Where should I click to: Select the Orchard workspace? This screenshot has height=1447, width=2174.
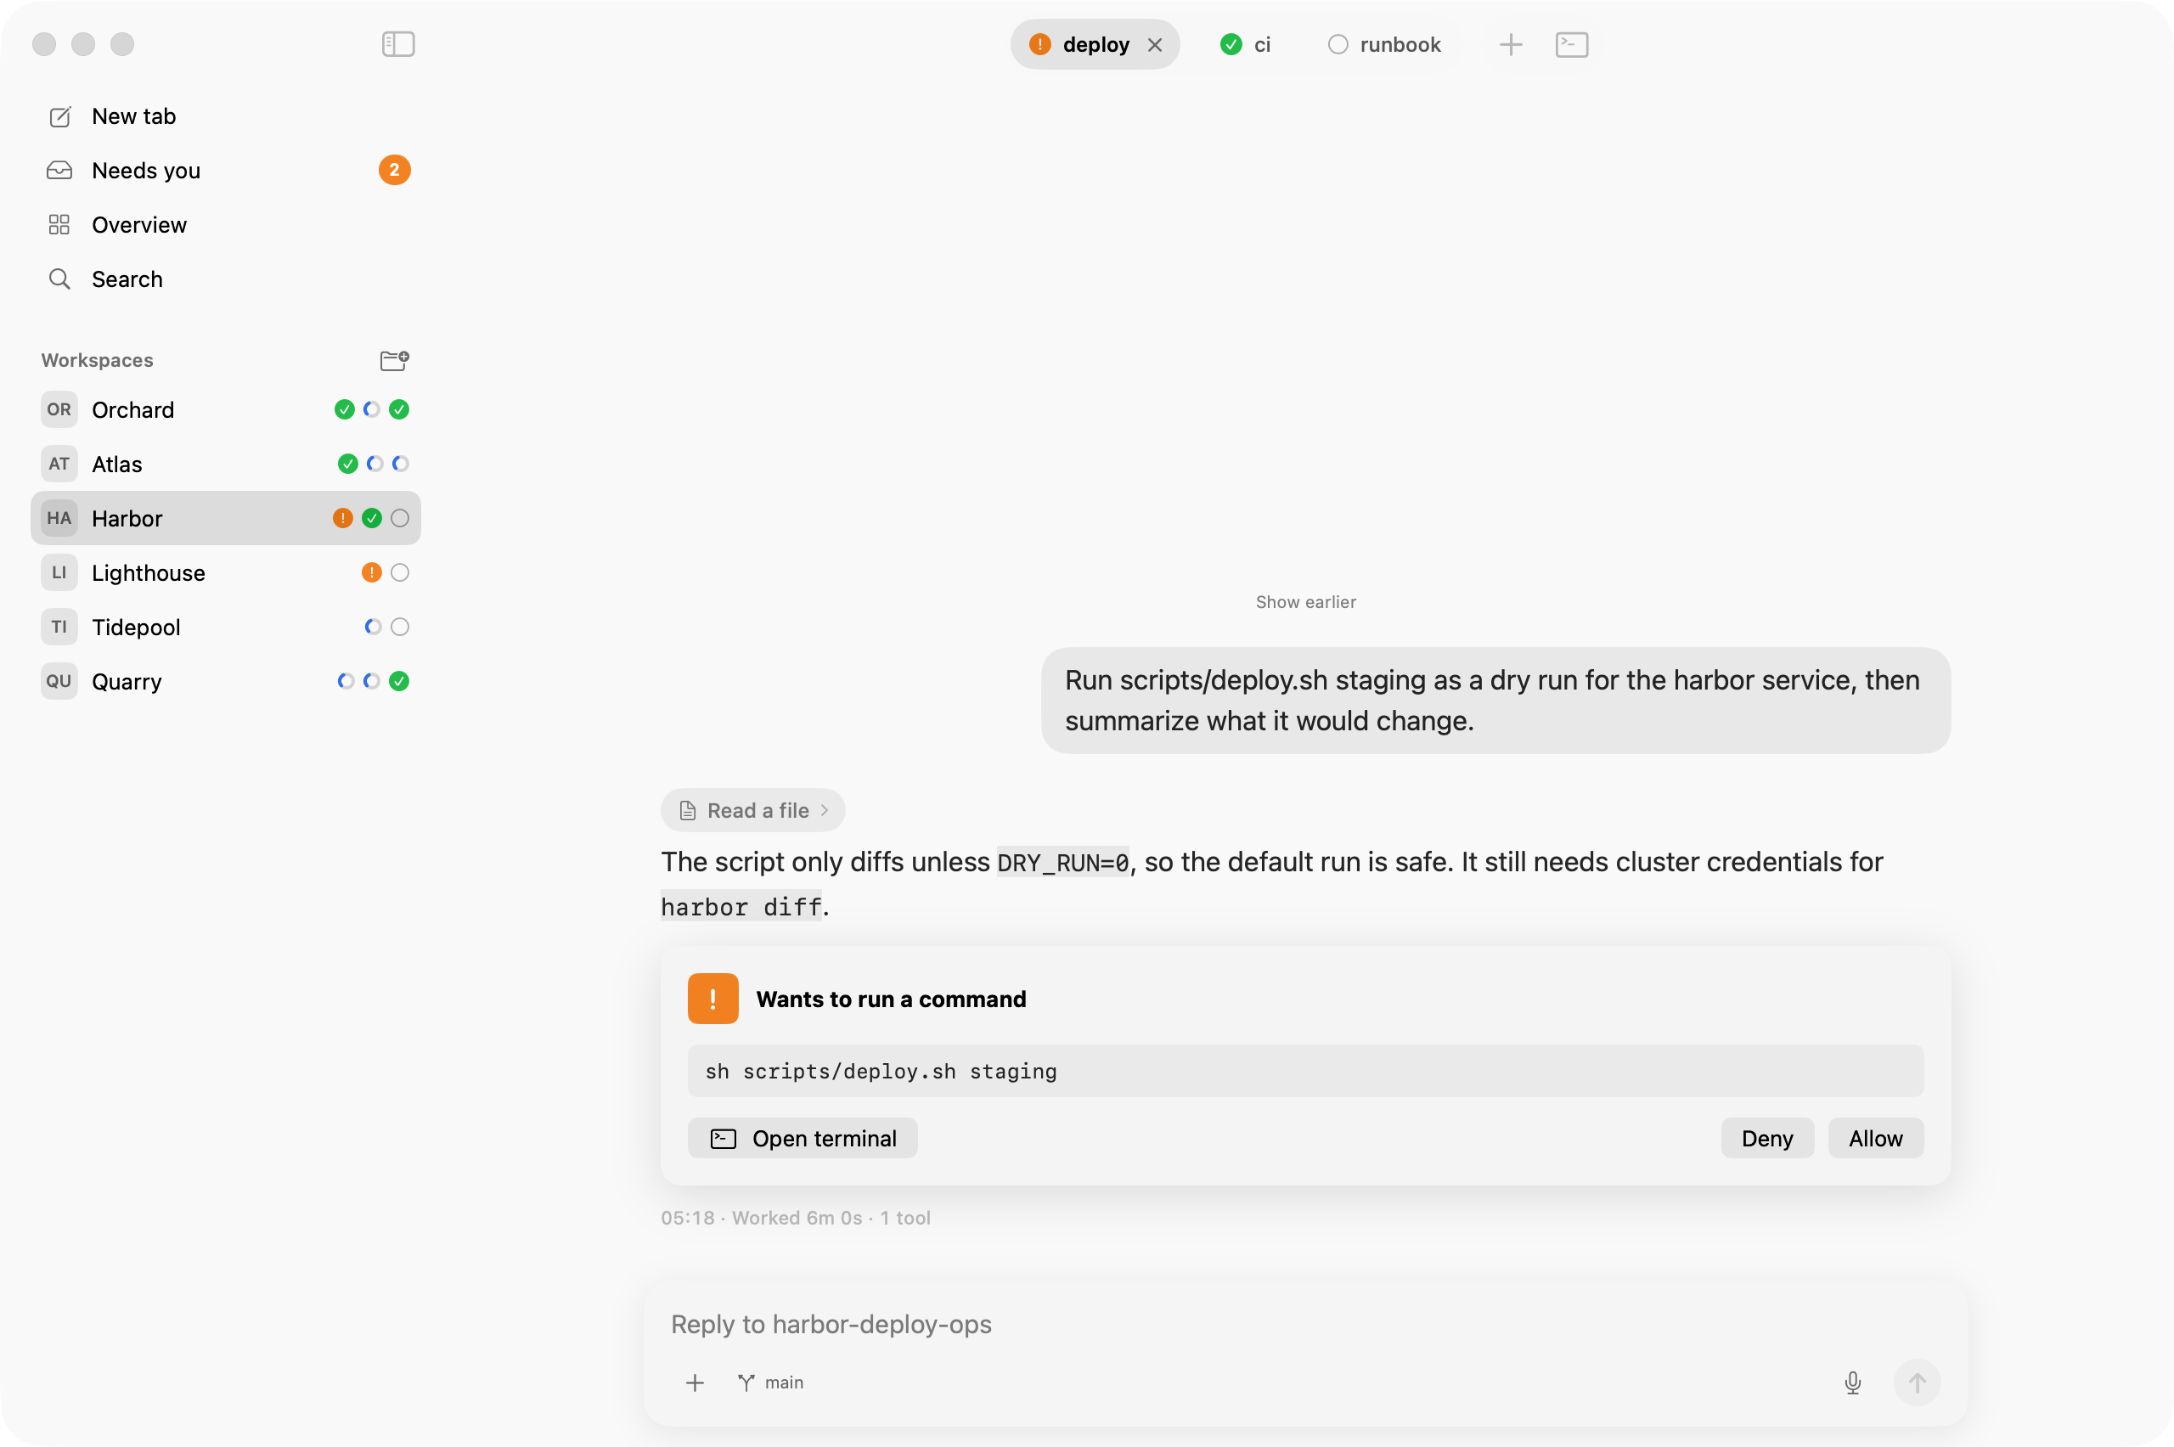(225, 410)
